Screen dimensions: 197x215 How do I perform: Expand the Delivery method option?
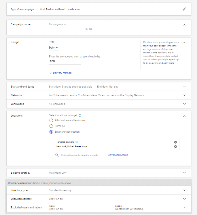(60, 73)
